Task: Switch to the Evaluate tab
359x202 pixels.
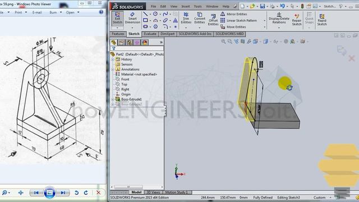Action: 150,34
